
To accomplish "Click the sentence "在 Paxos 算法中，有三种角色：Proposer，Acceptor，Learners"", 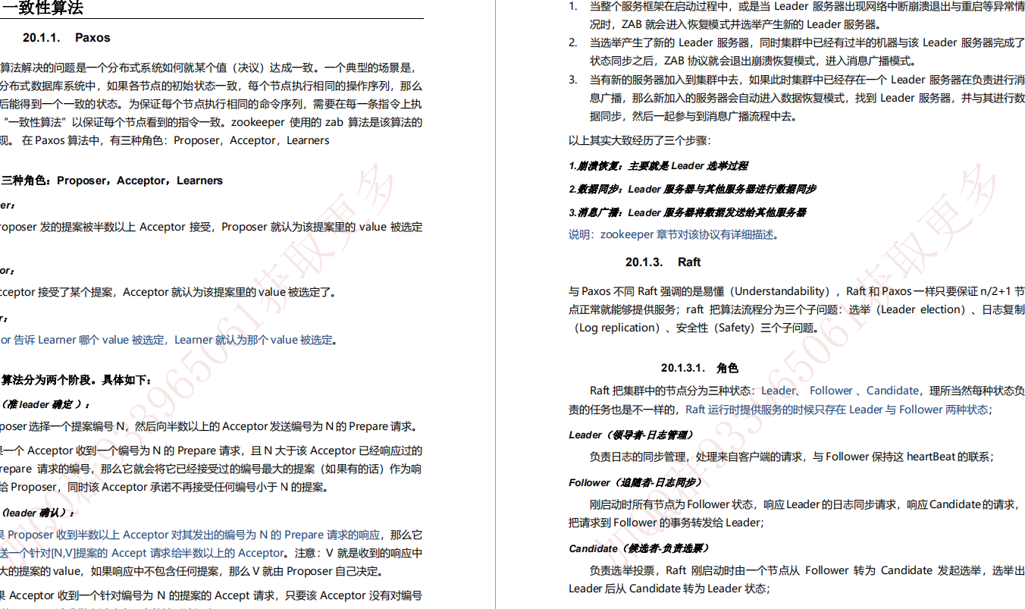I will coord(176,140).
